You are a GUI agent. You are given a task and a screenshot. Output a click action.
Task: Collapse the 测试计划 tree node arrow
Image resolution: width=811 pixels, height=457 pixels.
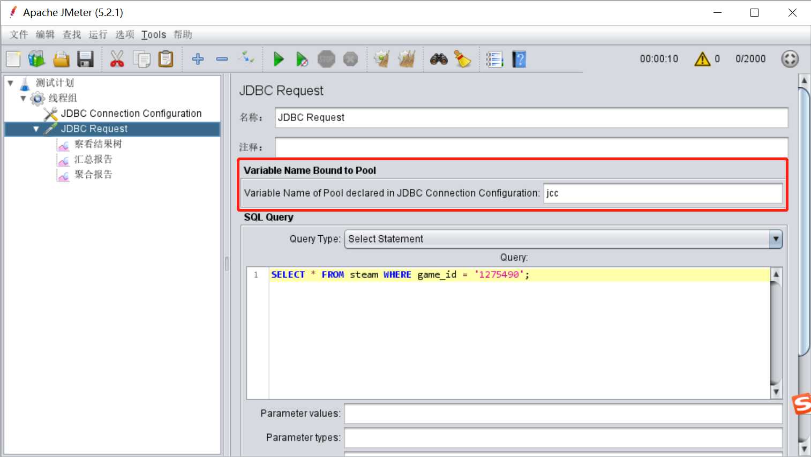pos(10,83)
